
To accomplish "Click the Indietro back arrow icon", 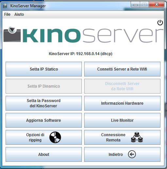I will click(x=132, y=154).
